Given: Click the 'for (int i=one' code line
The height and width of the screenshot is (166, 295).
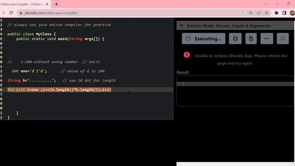Looking at the screenshot, I should [x=59, y=90].
